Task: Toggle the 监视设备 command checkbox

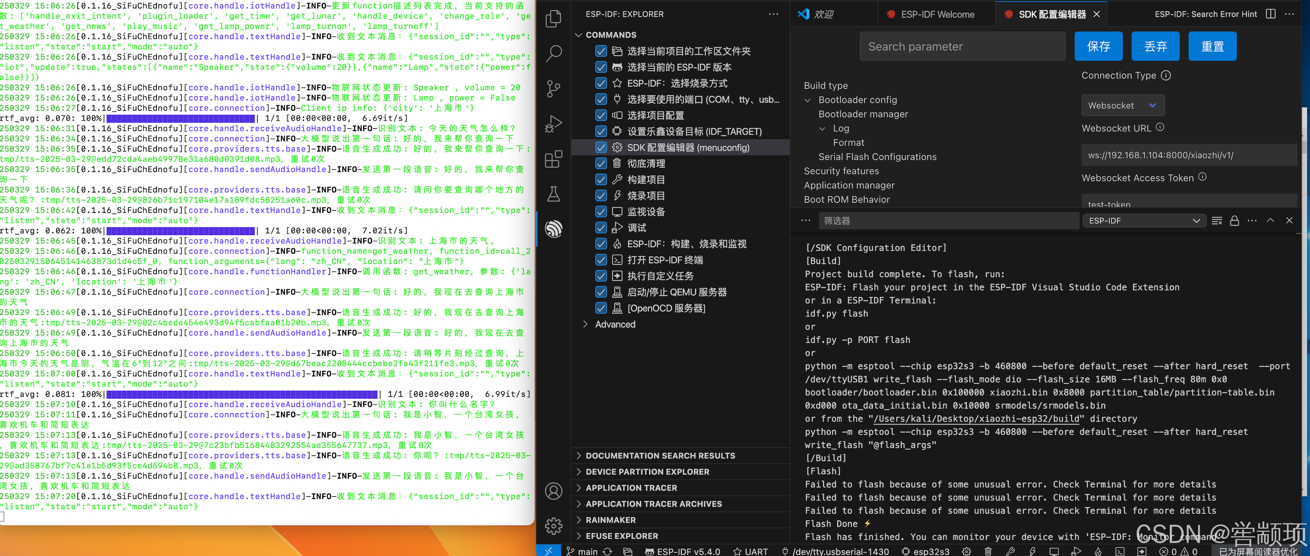Action: pyautogui.click(x=601, y=212)
